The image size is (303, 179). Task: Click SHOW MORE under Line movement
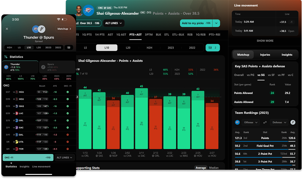pos(265,41)
